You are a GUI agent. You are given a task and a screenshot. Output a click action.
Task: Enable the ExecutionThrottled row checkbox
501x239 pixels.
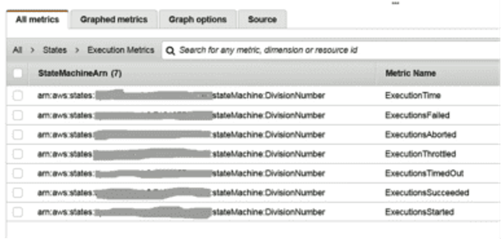tap(18, 154)
